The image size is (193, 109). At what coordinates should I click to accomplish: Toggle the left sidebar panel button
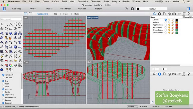pyautogui.click(x=4, y=9)
